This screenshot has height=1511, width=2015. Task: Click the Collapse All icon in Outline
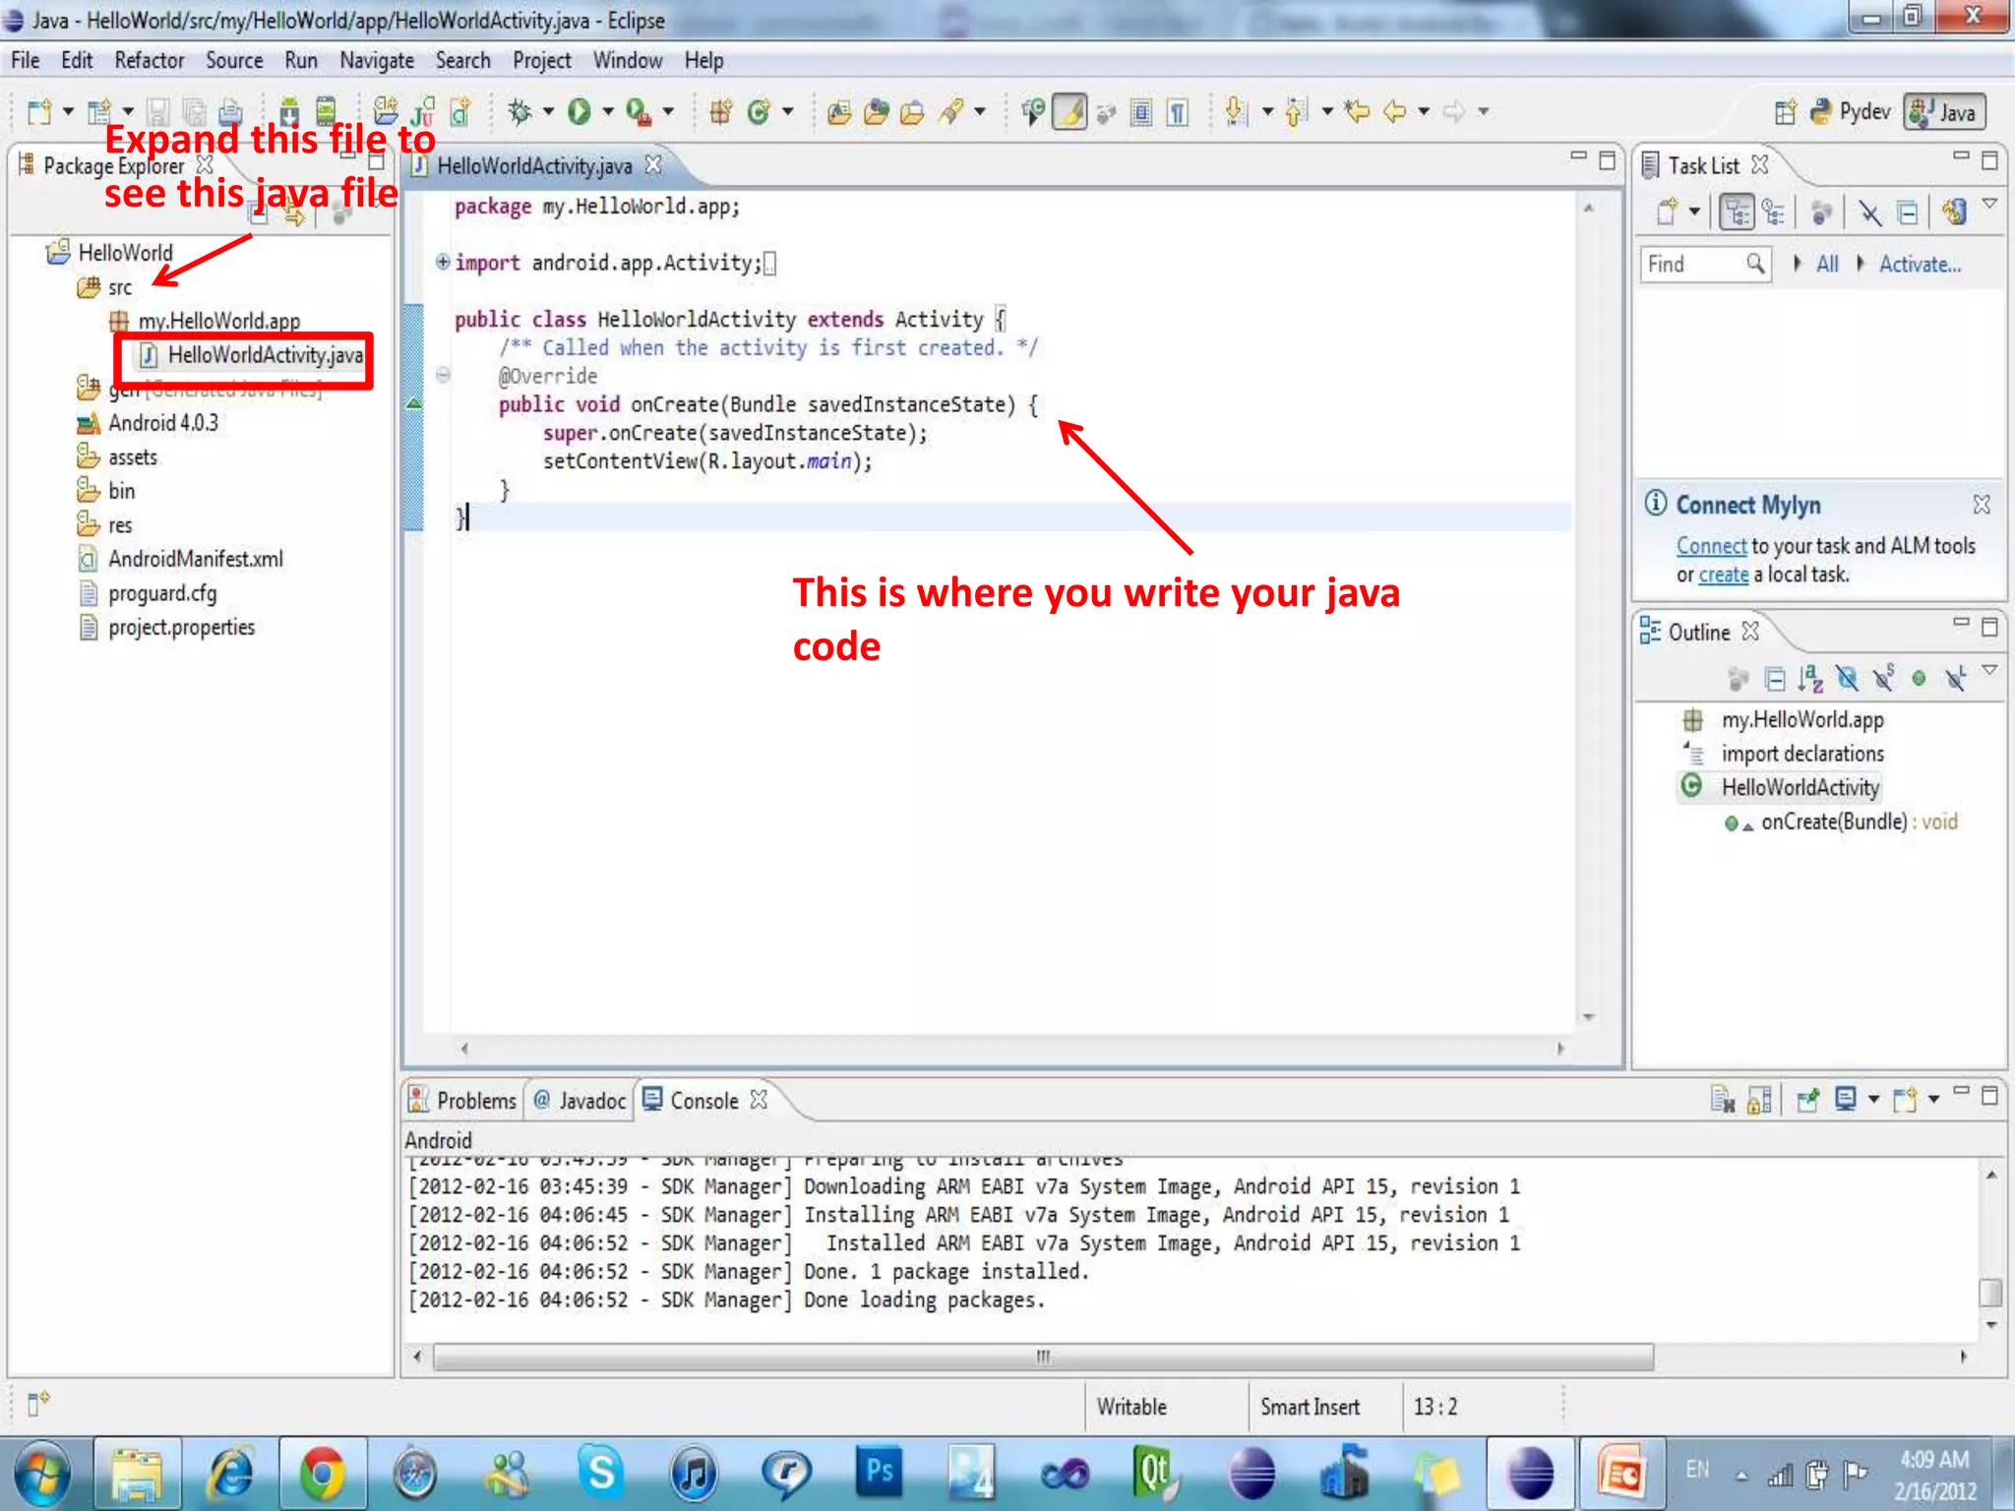(1776, 679)
